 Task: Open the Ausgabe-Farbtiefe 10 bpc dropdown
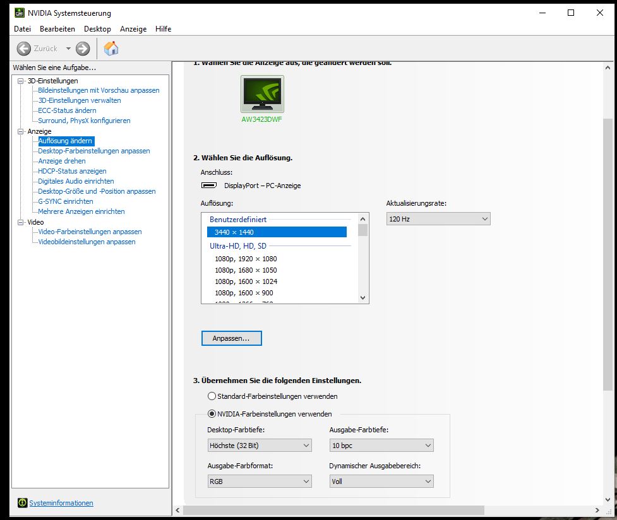coord(381,446)
